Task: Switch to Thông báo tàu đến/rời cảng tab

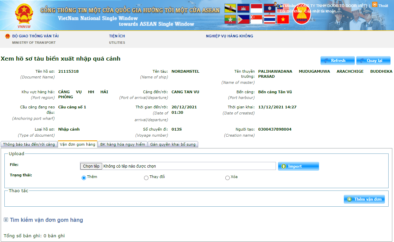Action: pyautogui.click(x=29, y=144)
